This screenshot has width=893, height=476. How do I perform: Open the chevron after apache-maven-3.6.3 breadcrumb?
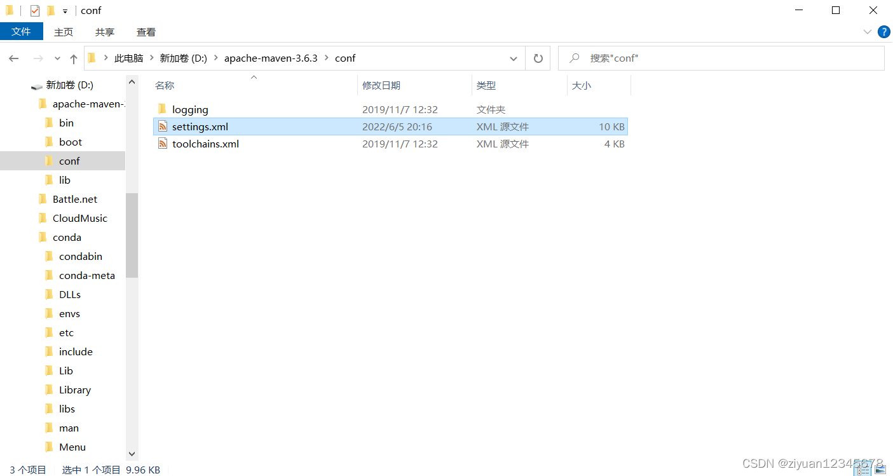click(x=326, y=58)
